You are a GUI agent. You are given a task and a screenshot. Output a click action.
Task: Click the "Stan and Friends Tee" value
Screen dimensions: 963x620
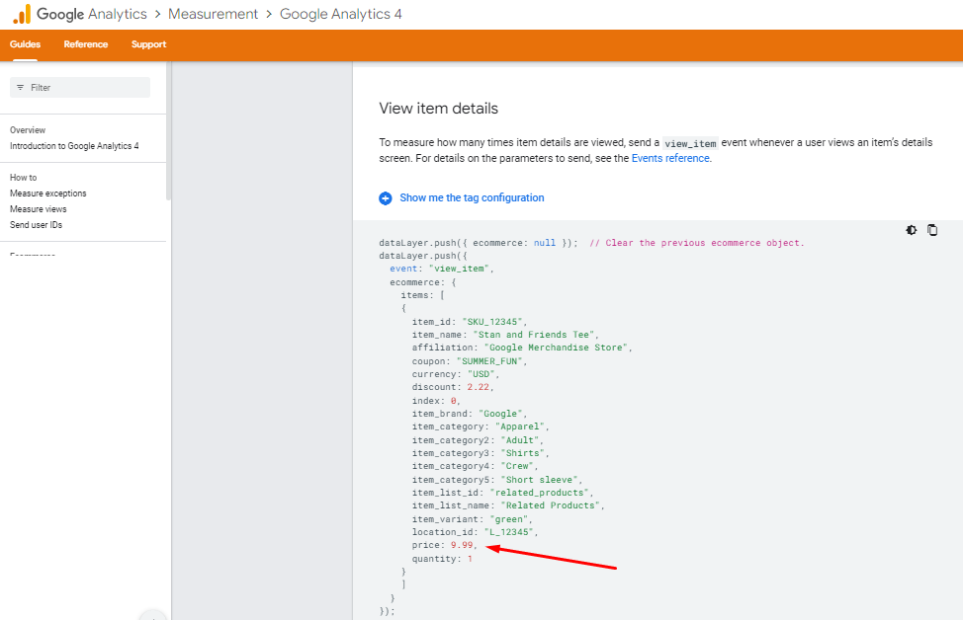point(536,335)
